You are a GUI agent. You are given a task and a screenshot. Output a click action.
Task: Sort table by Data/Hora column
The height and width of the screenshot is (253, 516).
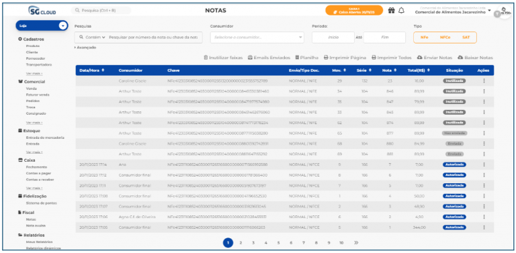pyautogui.click(x=92, y=70)
